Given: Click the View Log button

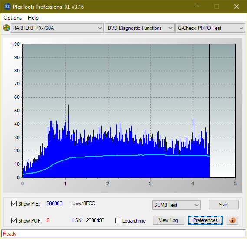Looking at the screenshot, I should (x=168, y=220).
